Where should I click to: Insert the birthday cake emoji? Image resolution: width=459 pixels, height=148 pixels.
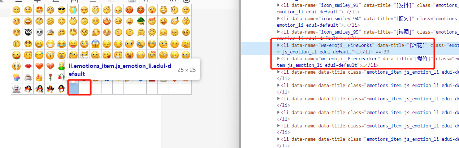click(39, 78)
